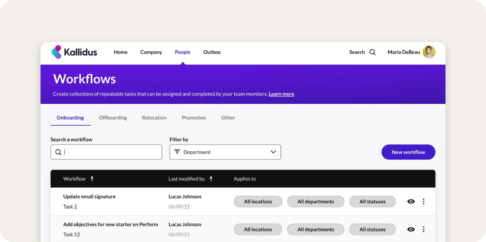Toggle visibility eye for Add objectives row
This screenshot has height=242, width=486.
click(411, 229)
